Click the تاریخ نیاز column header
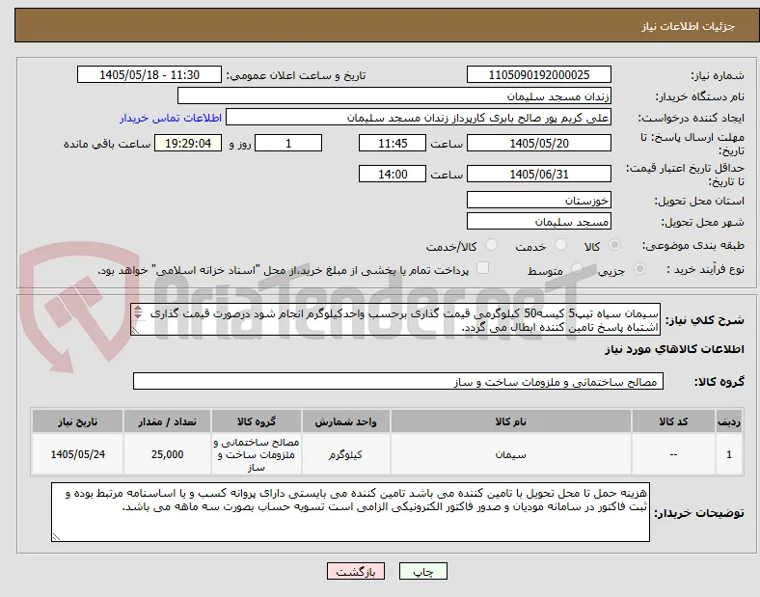 (x=77, y=421)
